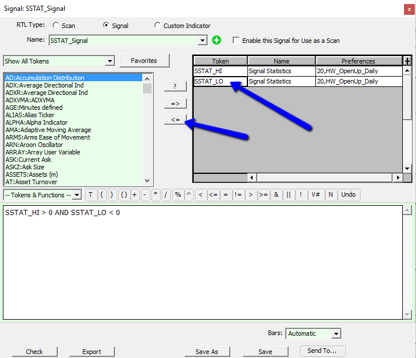Insert the caret ^ power operator

coord(189,194)
